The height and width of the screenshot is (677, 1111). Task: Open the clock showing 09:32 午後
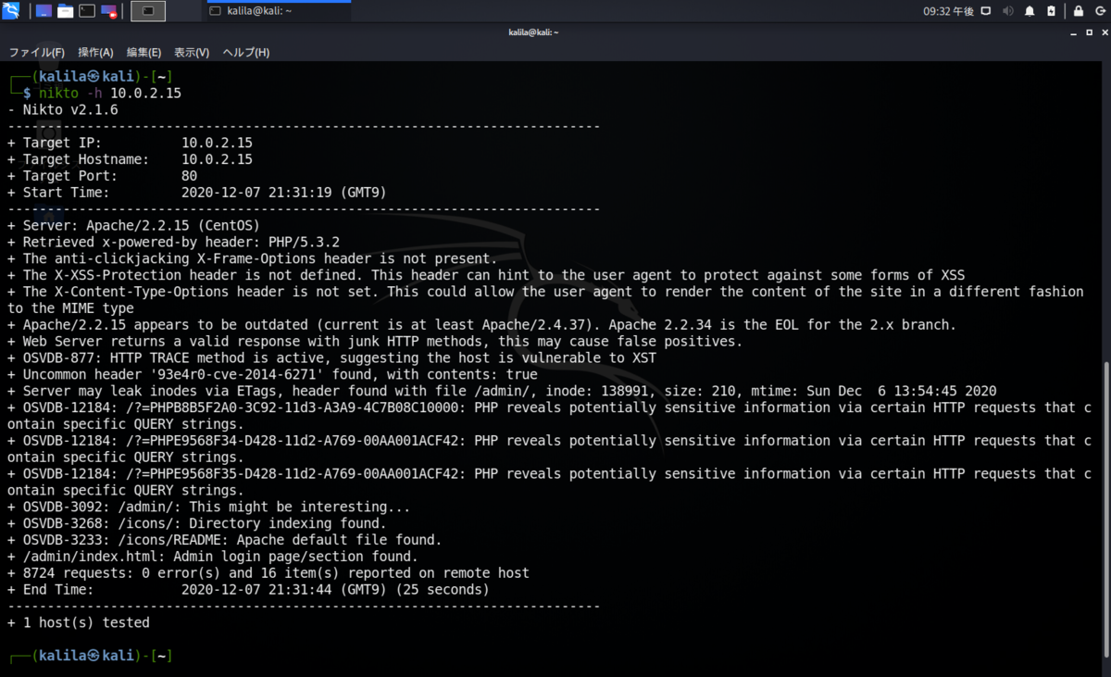(x=948, y=11)
